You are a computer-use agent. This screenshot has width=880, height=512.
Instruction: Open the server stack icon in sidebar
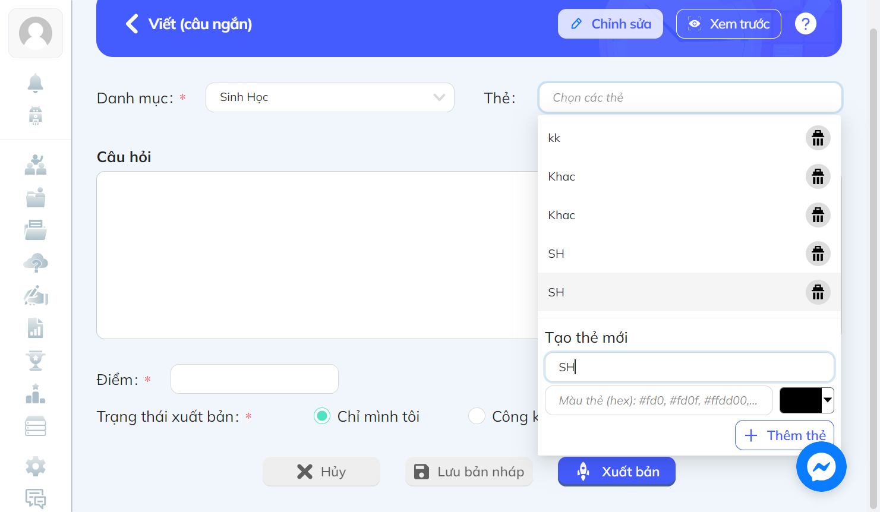click(x=36, y=426)
